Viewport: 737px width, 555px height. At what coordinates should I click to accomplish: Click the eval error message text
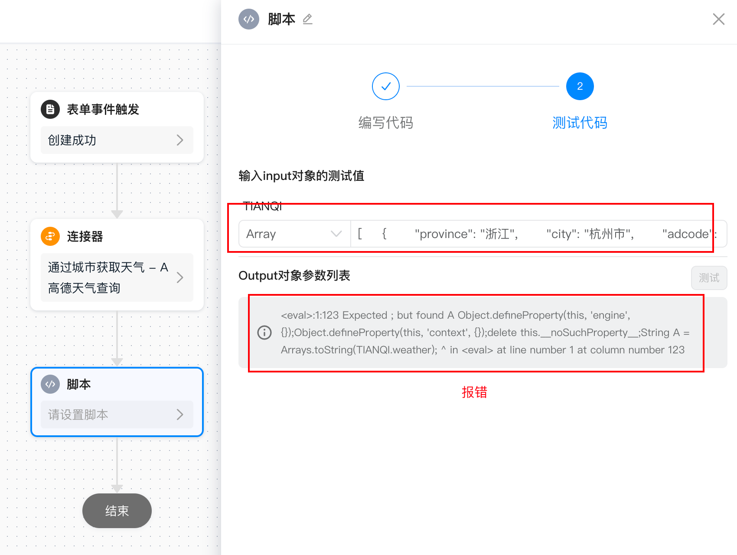[x=485, y=333]
